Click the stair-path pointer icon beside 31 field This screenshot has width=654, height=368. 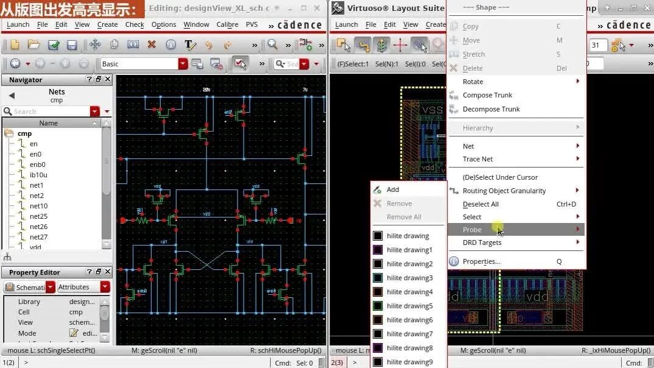coord(617,45)
